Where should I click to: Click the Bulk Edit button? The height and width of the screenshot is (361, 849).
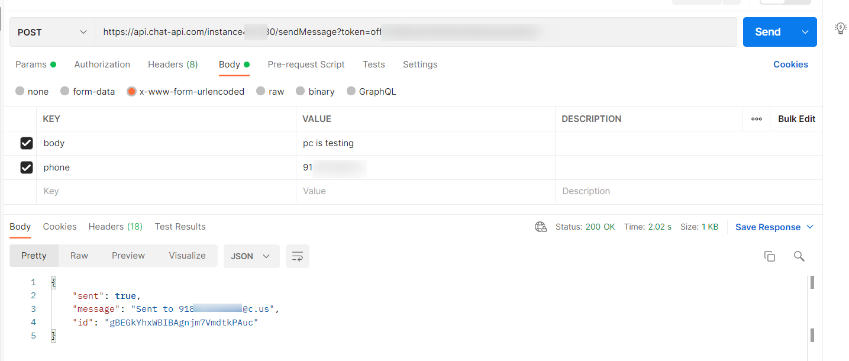click(796, 119)
